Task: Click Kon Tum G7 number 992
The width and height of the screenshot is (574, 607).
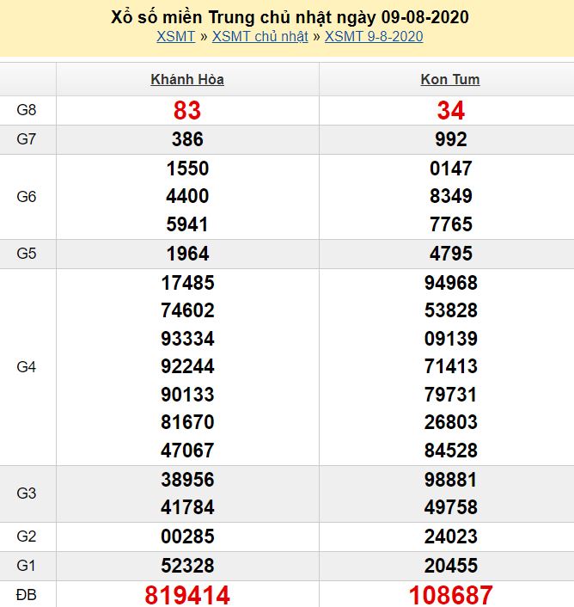Action: (450, 139)
